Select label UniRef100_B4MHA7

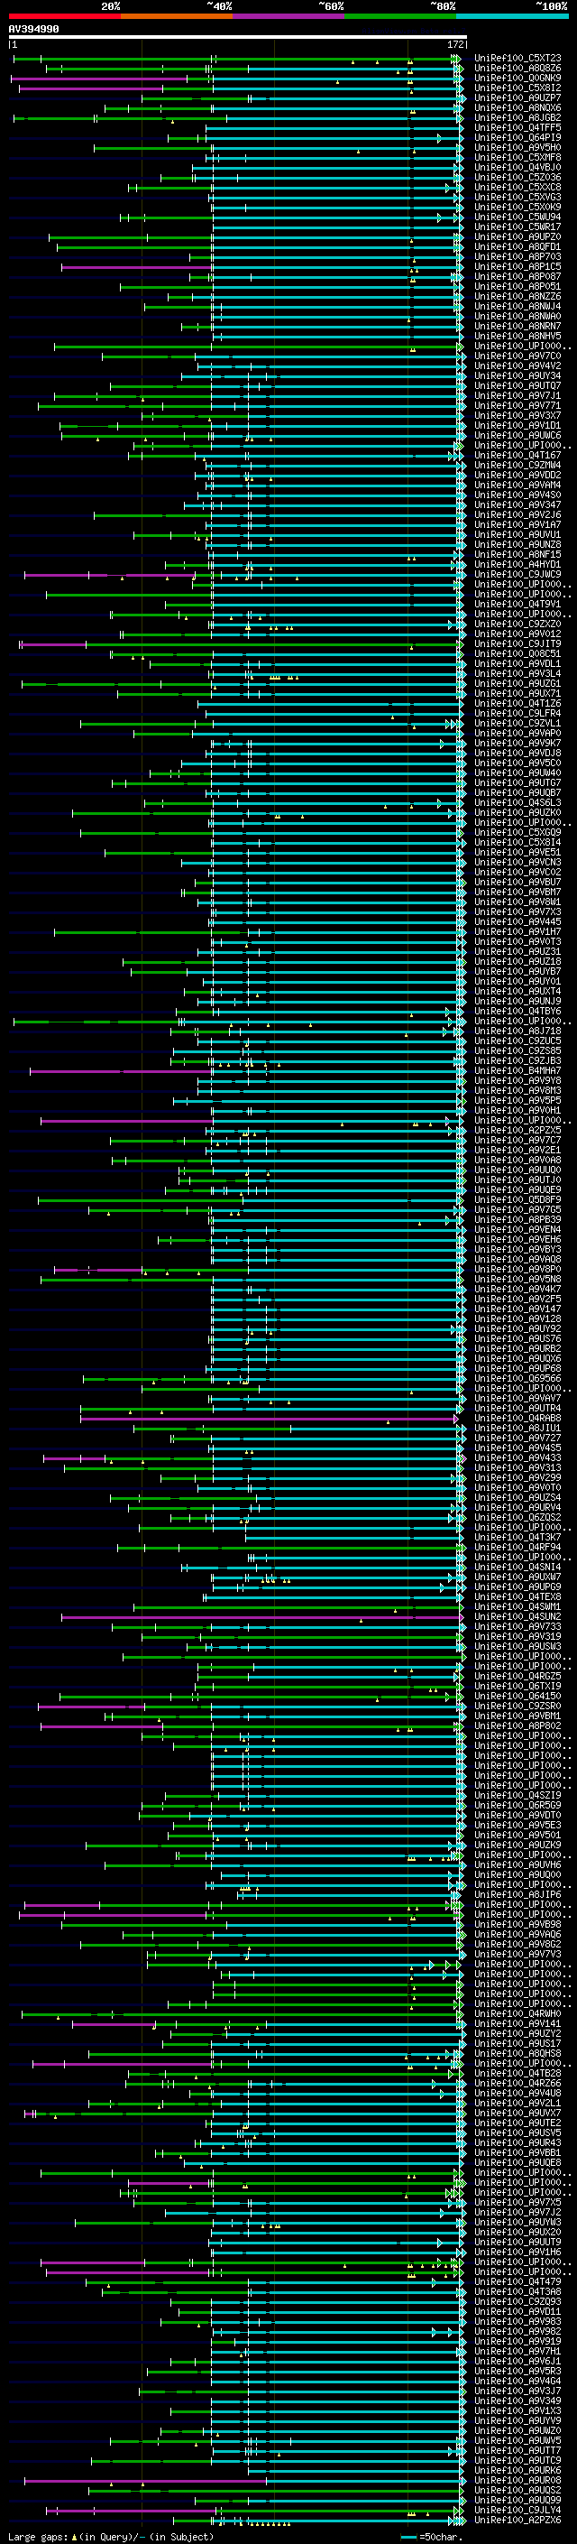(517, 1070)
